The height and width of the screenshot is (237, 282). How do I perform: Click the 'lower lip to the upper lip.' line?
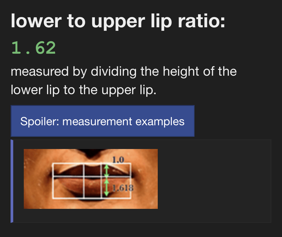pos(83,90)
